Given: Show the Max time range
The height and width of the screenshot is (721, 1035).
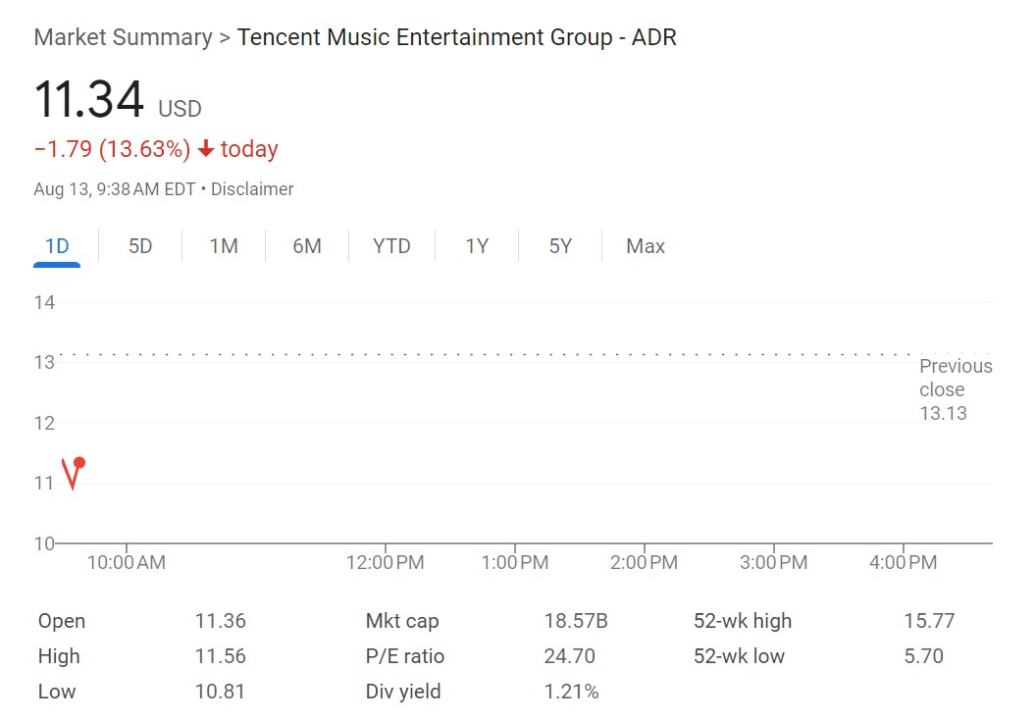Looking at the screenshot, I should click(646, 246).
